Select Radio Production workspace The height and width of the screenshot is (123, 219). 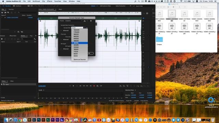pos(120,6)
